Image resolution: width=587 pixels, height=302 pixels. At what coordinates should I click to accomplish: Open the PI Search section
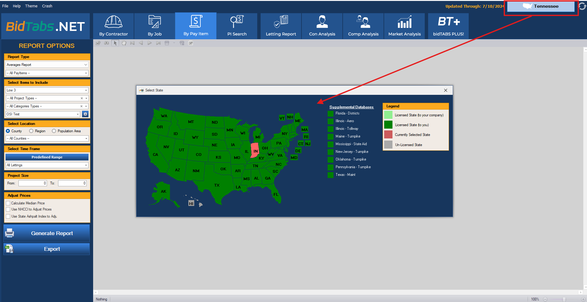point(237,26)
